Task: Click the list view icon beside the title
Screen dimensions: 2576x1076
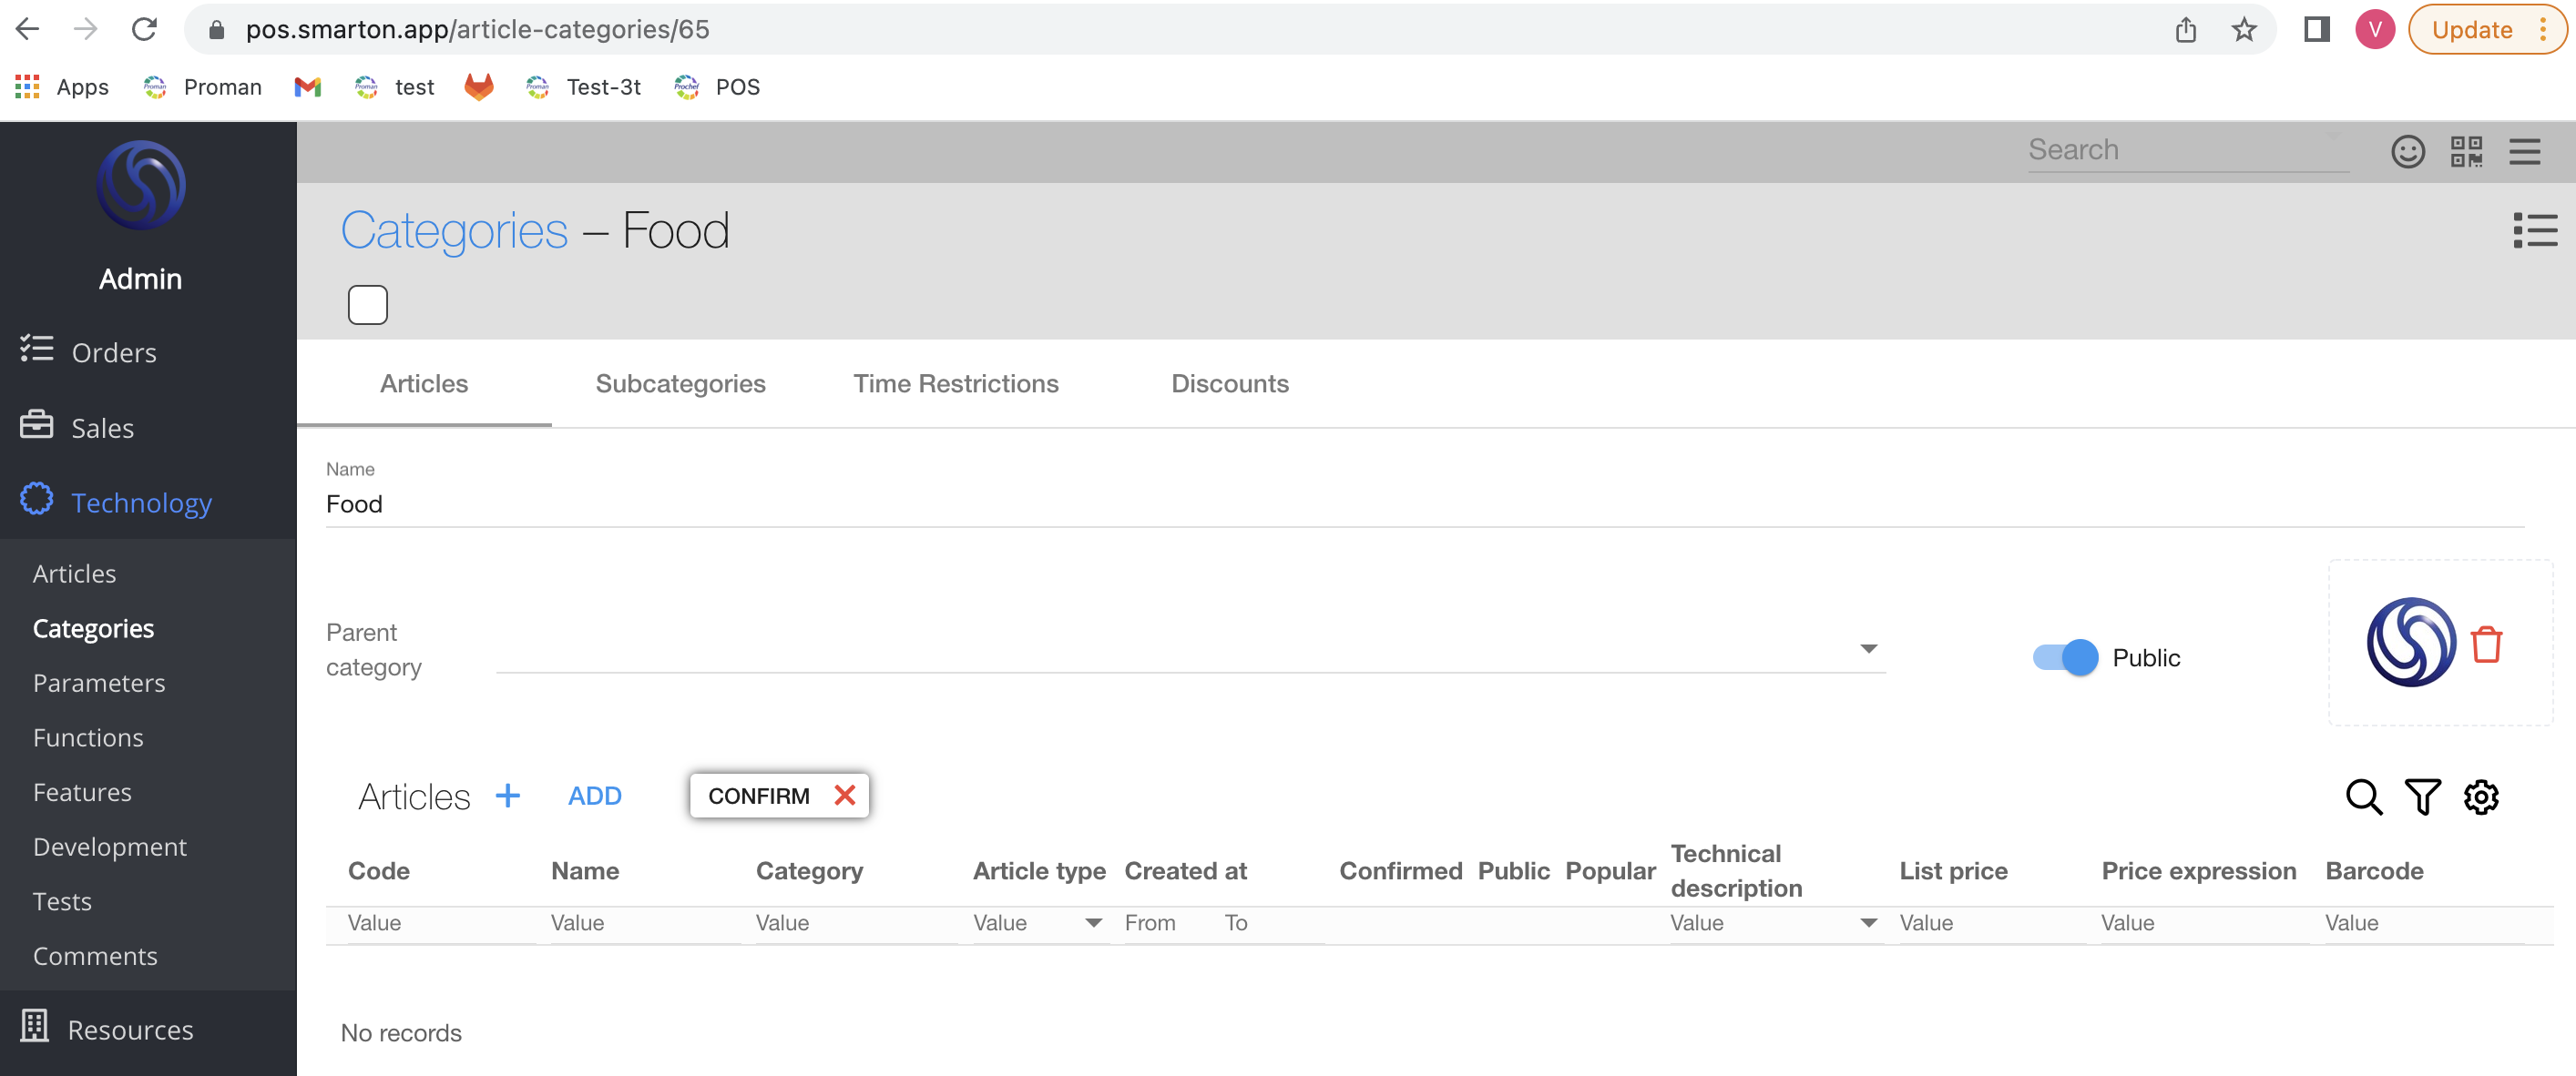Action: [x=2535, y=231]
